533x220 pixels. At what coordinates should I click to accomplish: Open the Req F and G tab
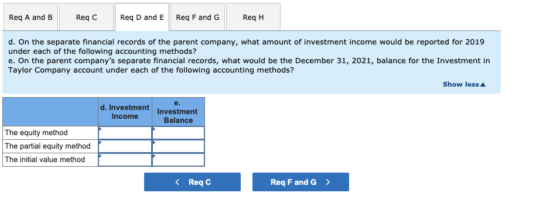coord(197,17)
